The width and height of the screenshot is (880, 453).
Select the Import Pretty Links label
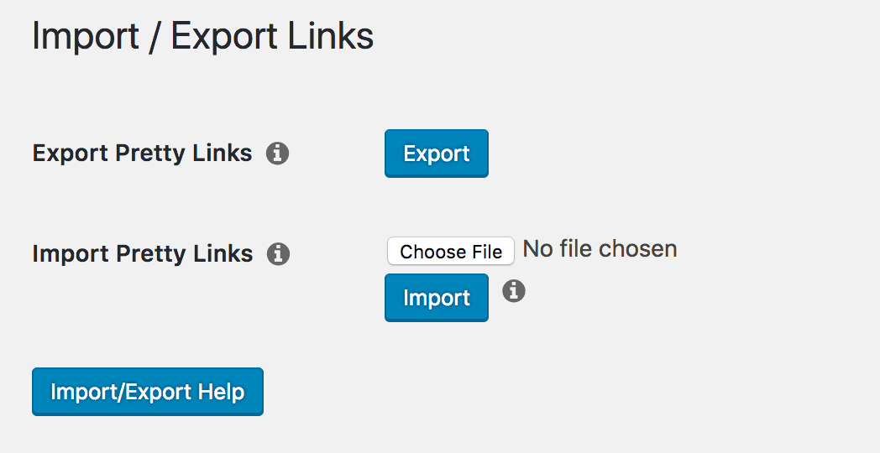143,254
